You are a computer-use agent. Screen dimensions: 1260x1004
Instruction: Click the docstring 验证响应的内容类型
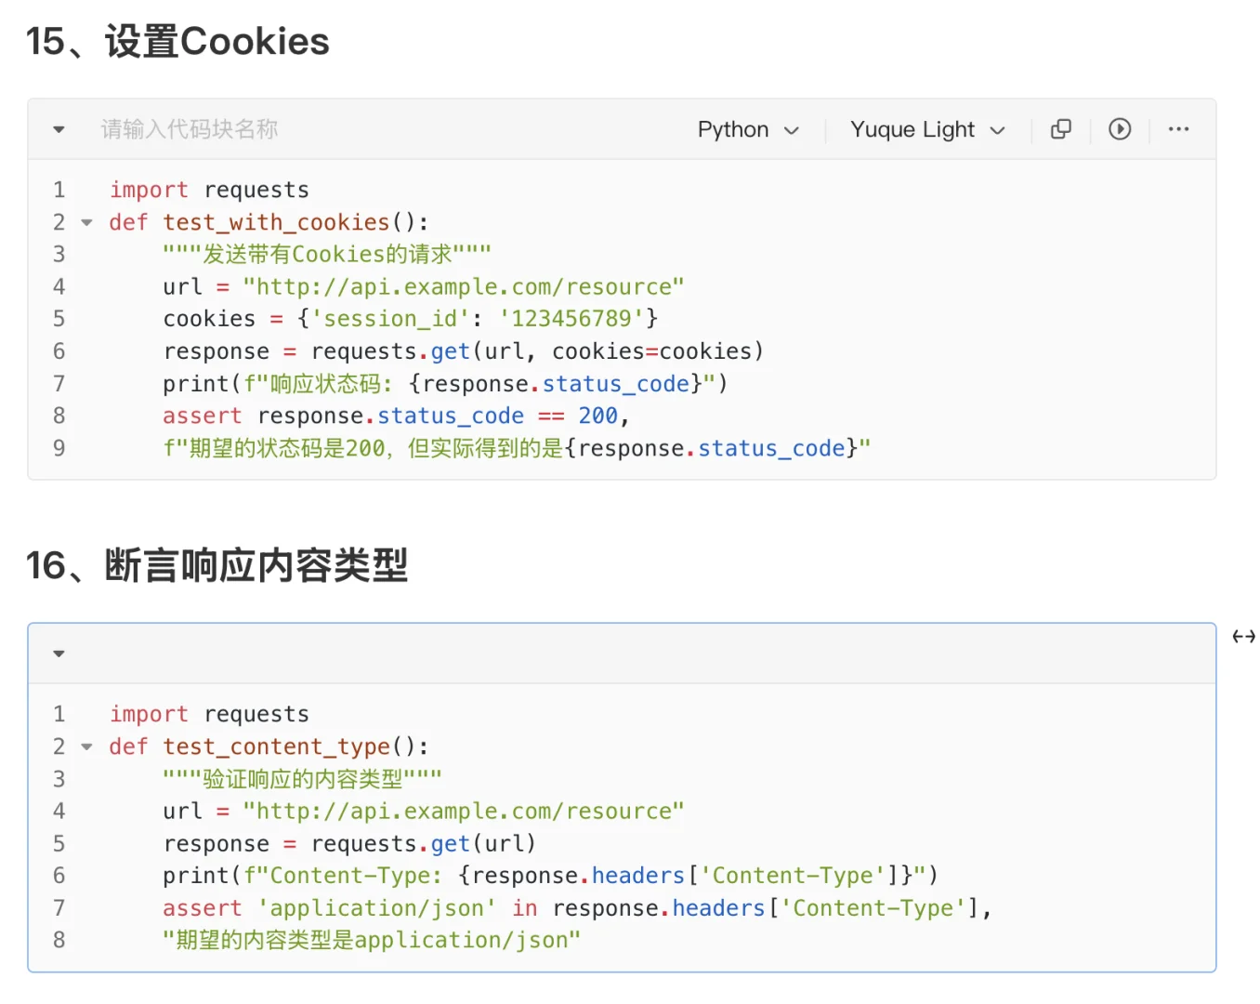point(302,778)
